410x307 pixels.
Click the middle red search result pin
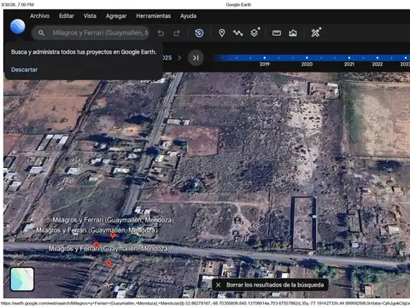(x=97, y=245)
